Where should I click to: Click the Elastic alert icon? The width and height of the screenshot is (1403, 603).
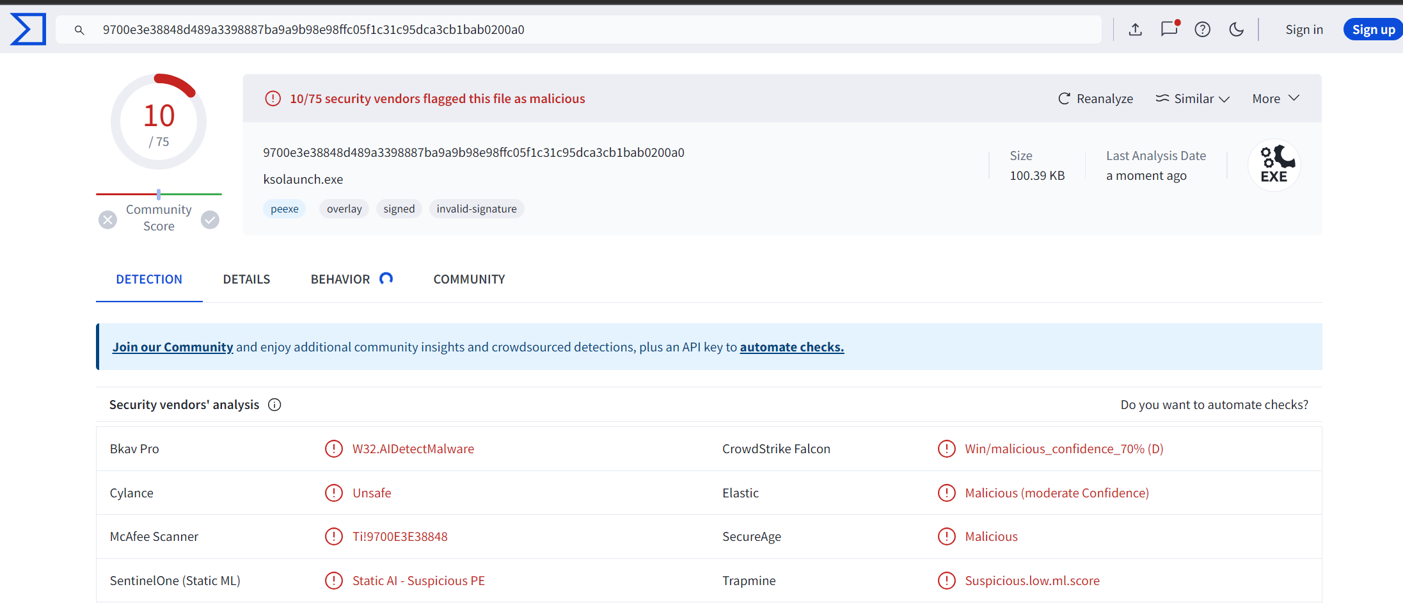tap(947, 493)
